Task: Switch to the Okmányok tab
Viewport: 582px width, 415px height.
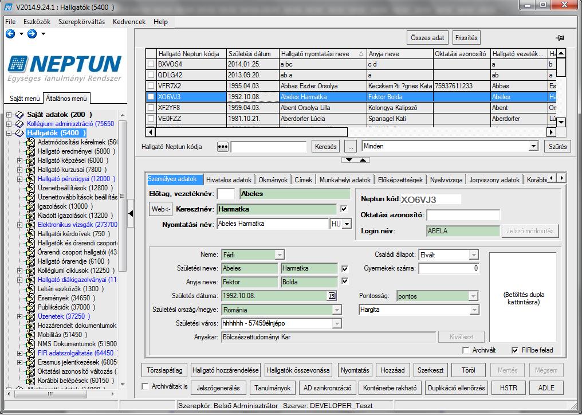Action: point(273,180)
